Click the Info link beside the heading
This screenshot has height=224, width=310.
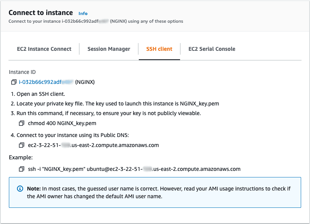point(83,13)
